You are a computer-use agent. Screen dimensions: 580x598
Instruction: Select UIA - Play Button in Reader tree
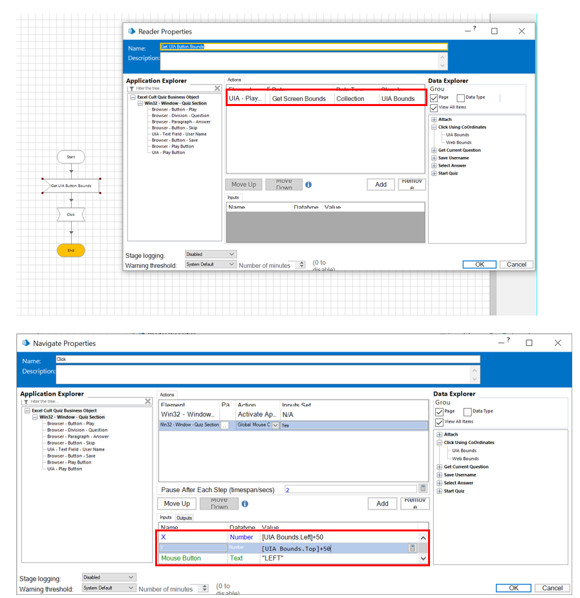click(x=168, y=153)
